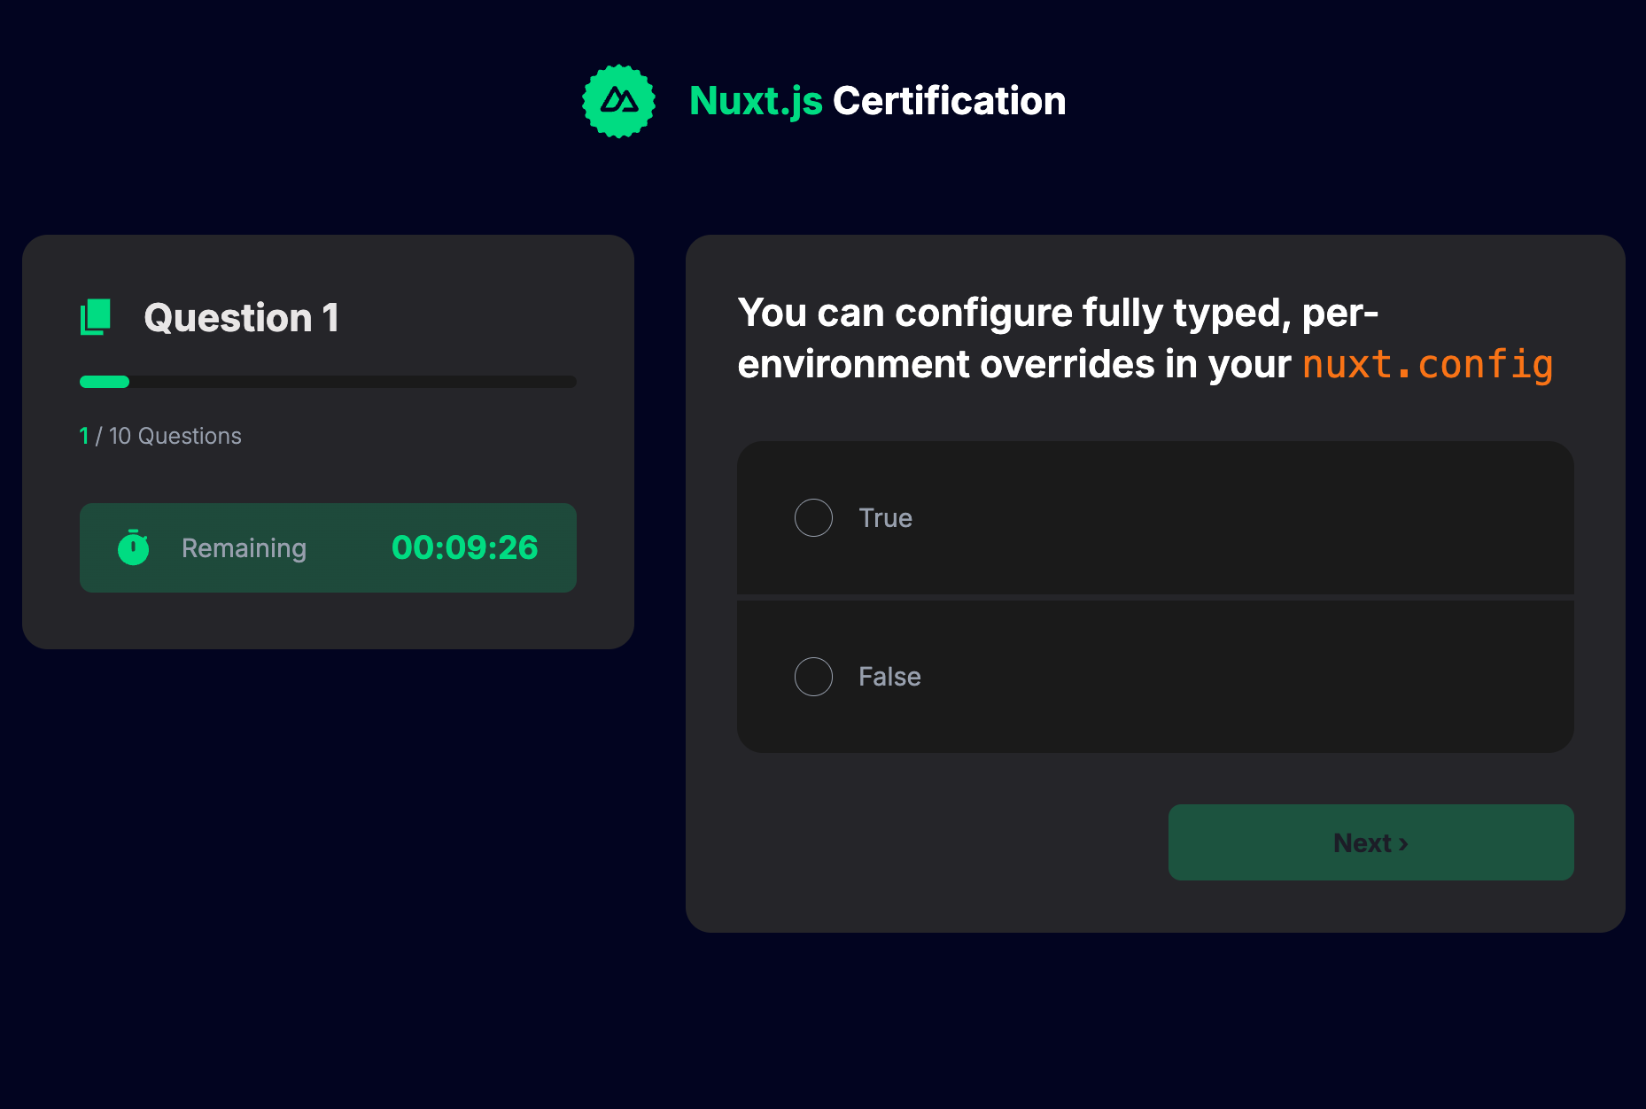This screenshot has height=1109, width=1646.
Task: Select the True radio button
Action: coord(813,518)
